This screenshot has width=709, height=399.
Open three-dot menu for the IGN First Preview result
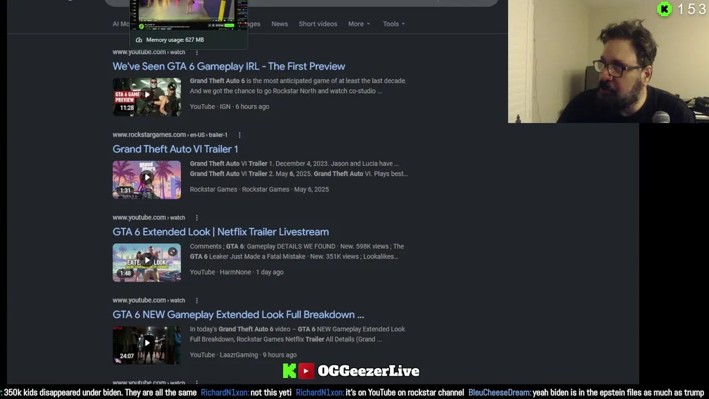point(197,52)
